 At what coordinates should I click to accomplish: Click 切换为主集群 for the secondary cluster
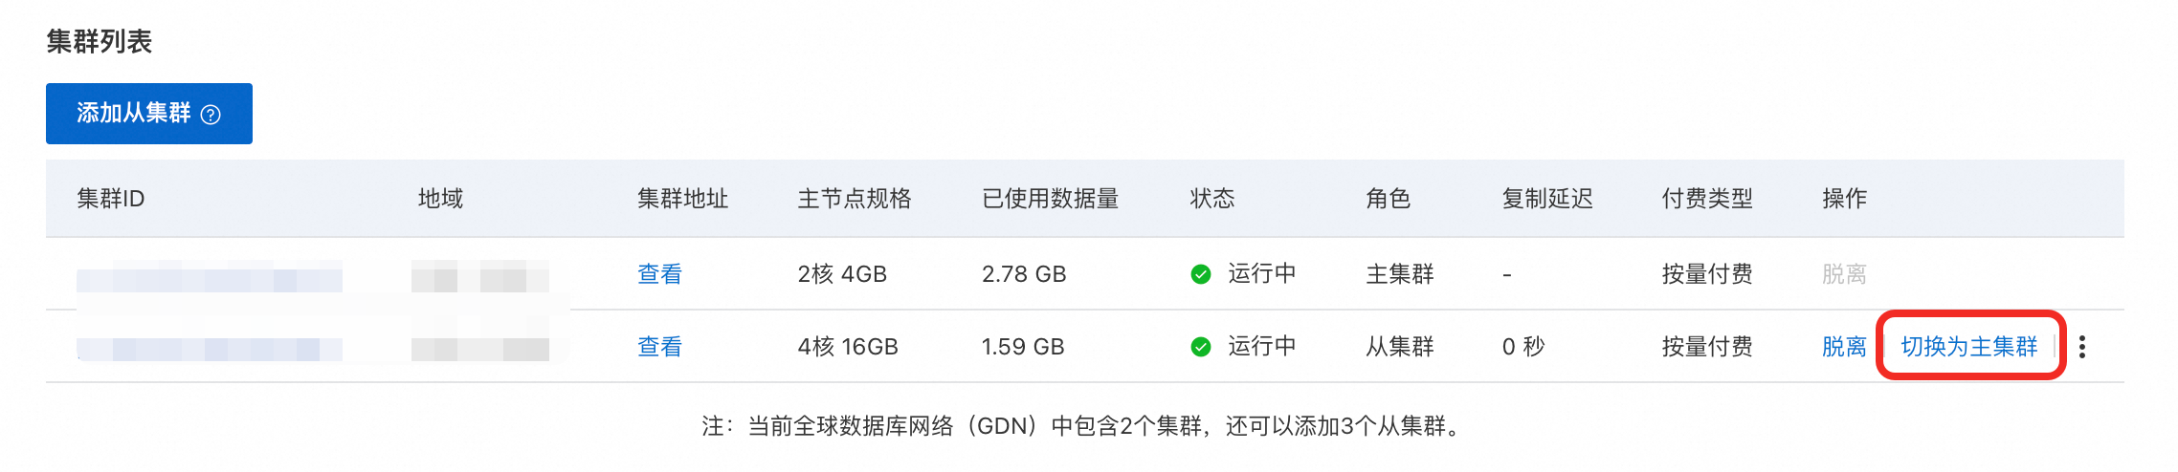(1968, 347)
